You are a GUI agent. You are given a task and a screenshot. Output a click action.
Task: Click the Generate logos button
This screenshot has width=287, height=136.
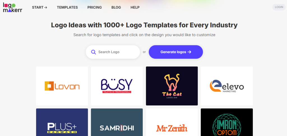176,52
